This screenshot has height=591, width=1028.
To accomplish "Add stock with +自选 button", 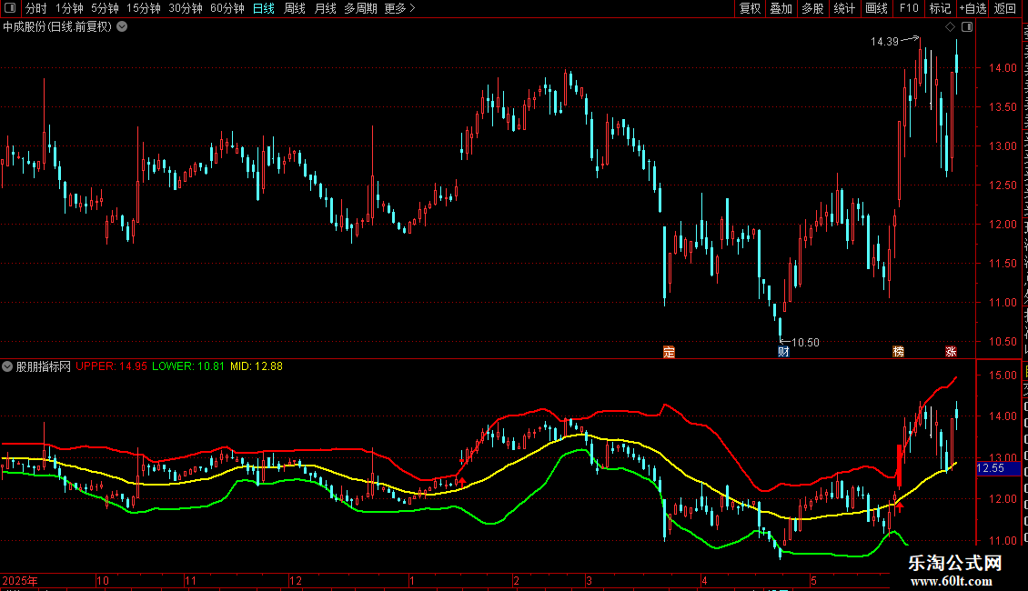I will [x=973, y=8].
